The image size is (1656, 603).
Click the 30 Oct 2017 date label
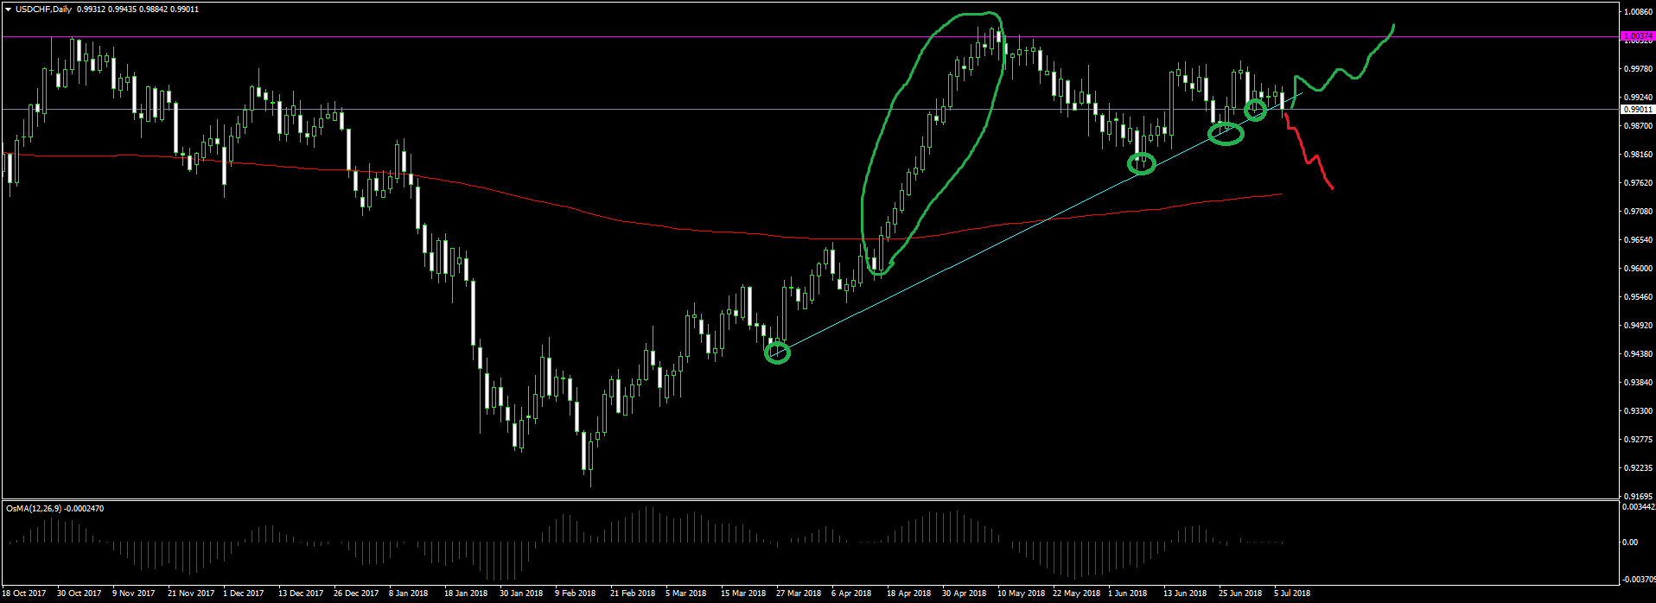pyautogui.click(x=80, y=593)
